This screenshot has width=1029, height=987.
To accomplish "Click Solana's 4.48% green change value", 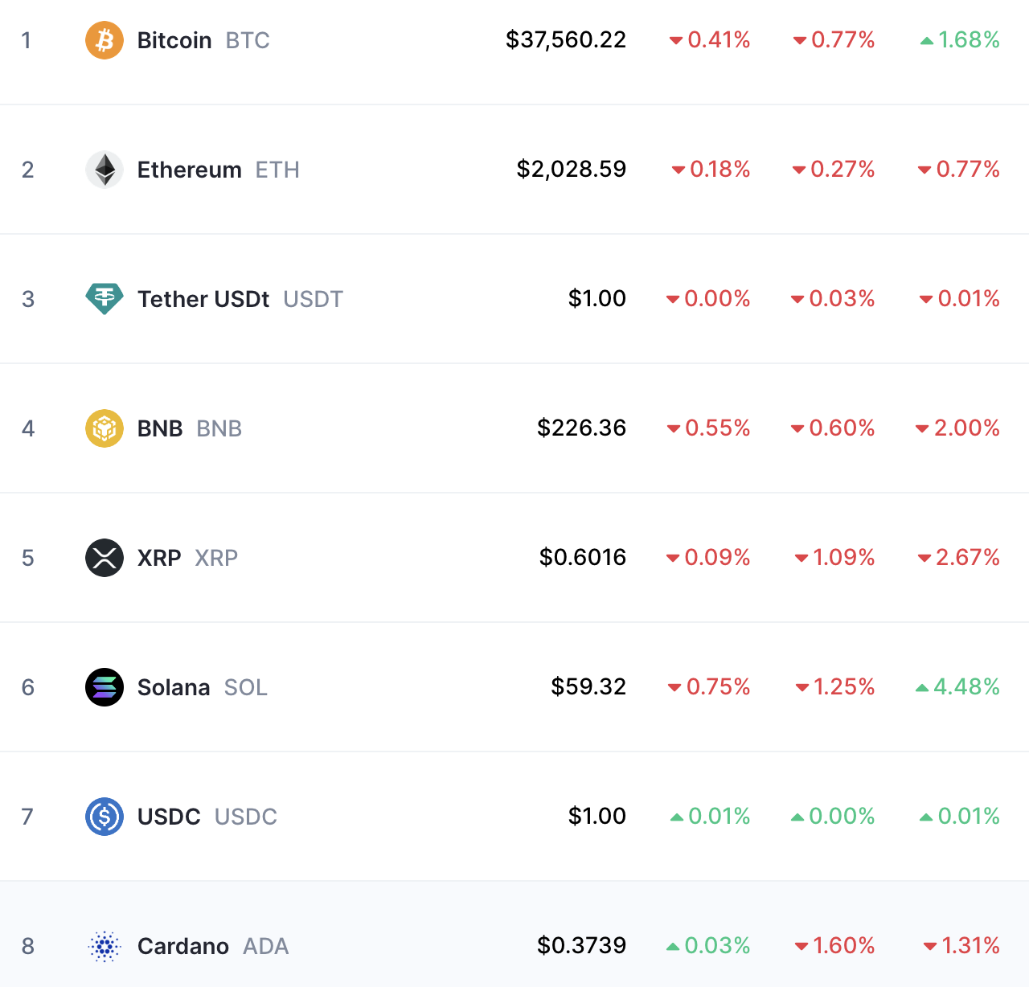I will tap(966, 686).
